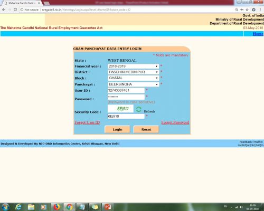This screenshot has width=264, height=211.
Task: Click the Reset button
Action: click(x=146, y=130)
